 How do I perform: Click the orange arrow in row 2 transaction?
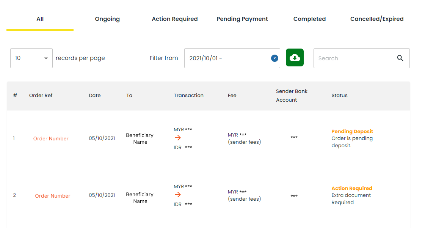pyautogui.click(x=178, y=195)
